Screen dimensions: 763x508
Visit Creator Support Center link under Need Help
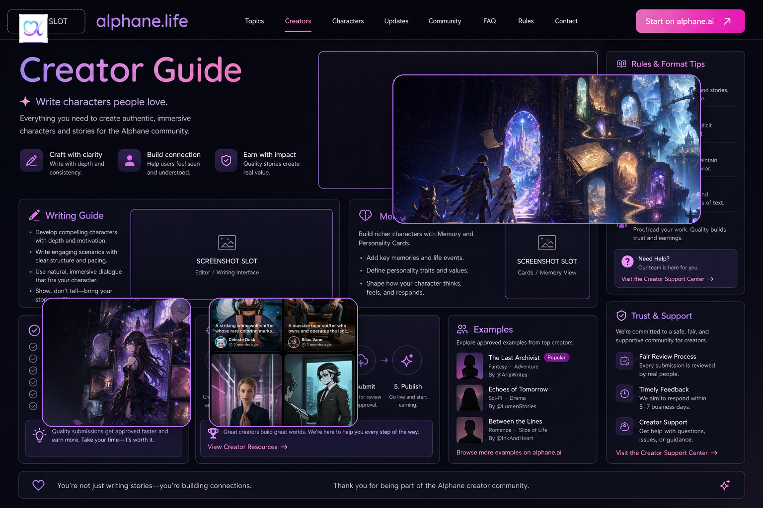(x=668, y=279)
